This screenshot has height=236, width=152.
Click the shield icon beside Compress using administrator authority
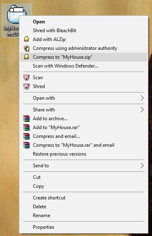(x=26, y=48)
